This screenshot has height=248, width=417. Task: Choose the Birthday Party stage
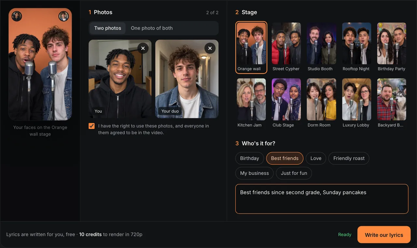[392, 48]
